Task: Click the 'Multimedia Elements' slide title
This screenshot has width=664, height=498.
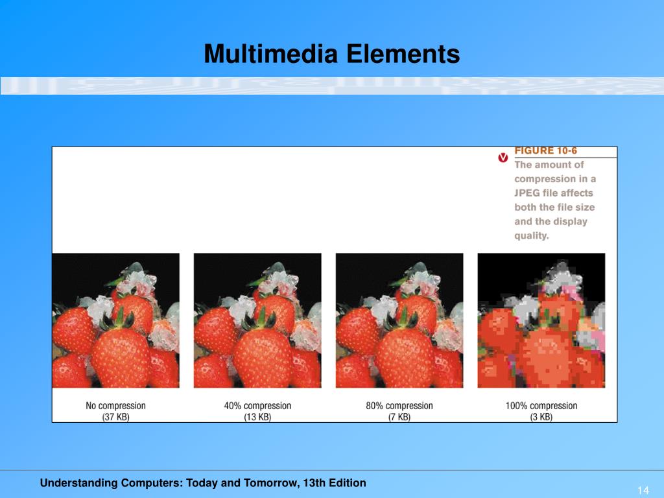Action: tap(331, 54)
